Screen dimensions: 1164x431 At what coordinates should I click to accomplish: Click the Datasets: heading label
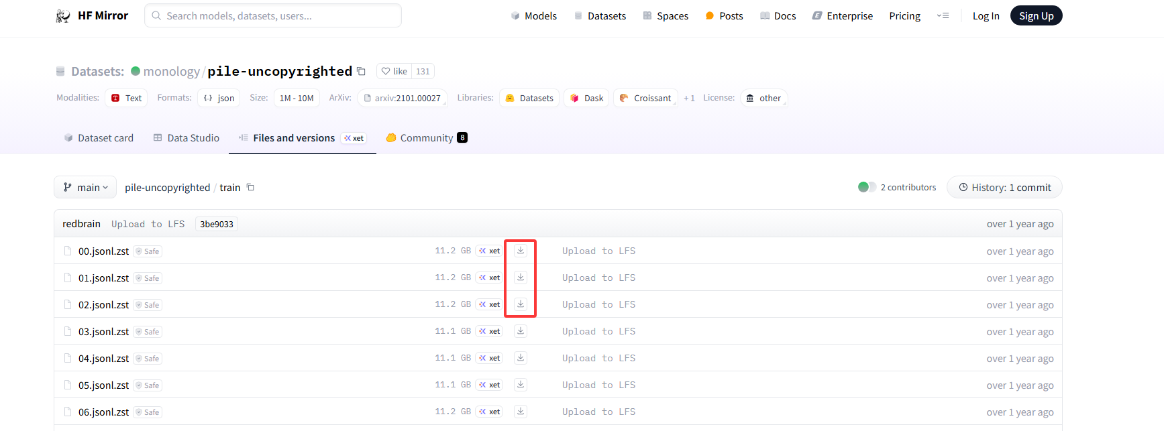click(x=97, y=71)
